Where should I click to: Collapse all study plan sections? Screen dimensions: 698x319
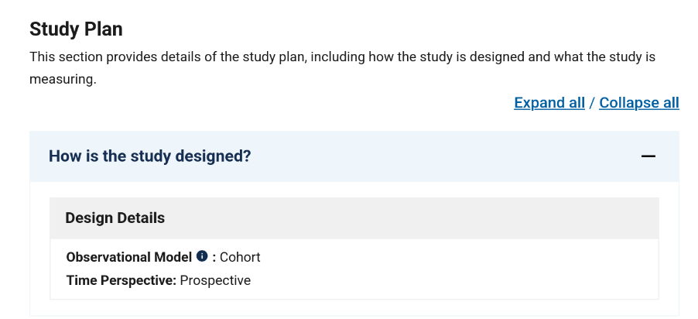pos(638,103)
